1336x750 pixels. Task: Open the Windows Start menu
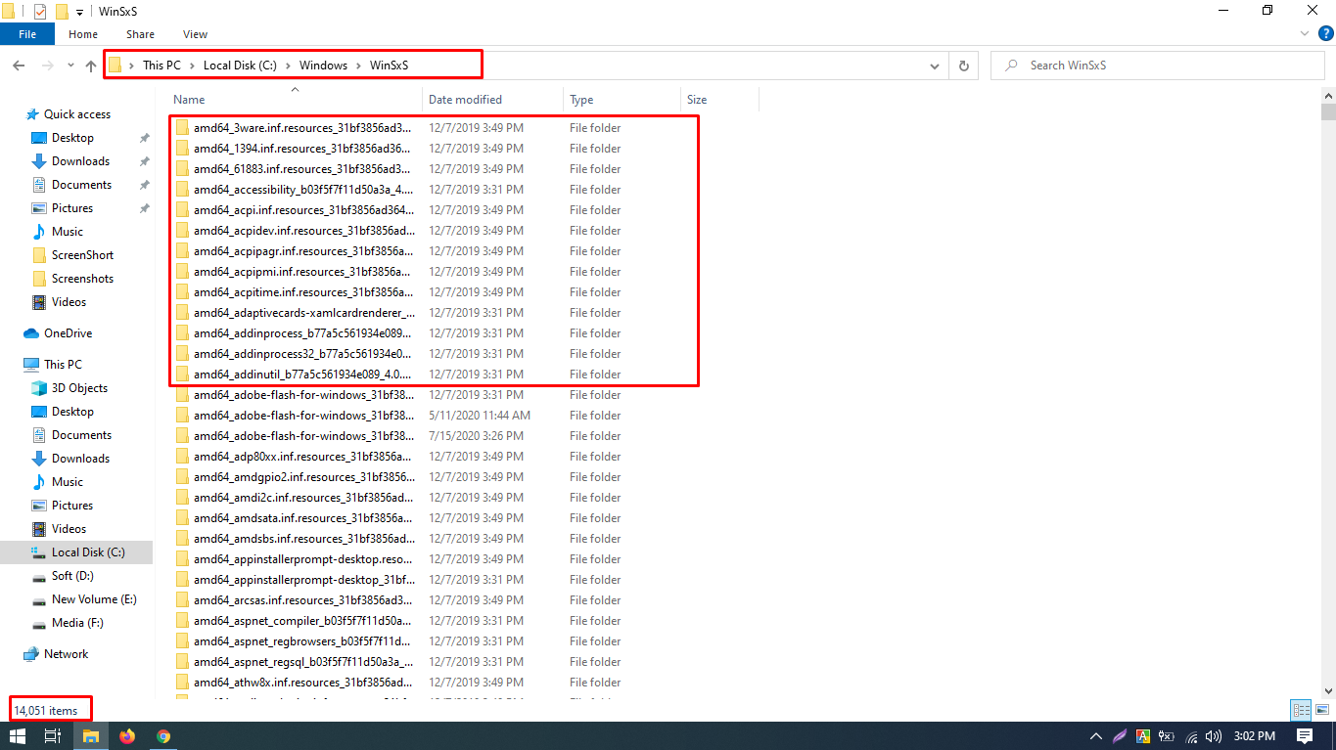click(x=18, y=736)
